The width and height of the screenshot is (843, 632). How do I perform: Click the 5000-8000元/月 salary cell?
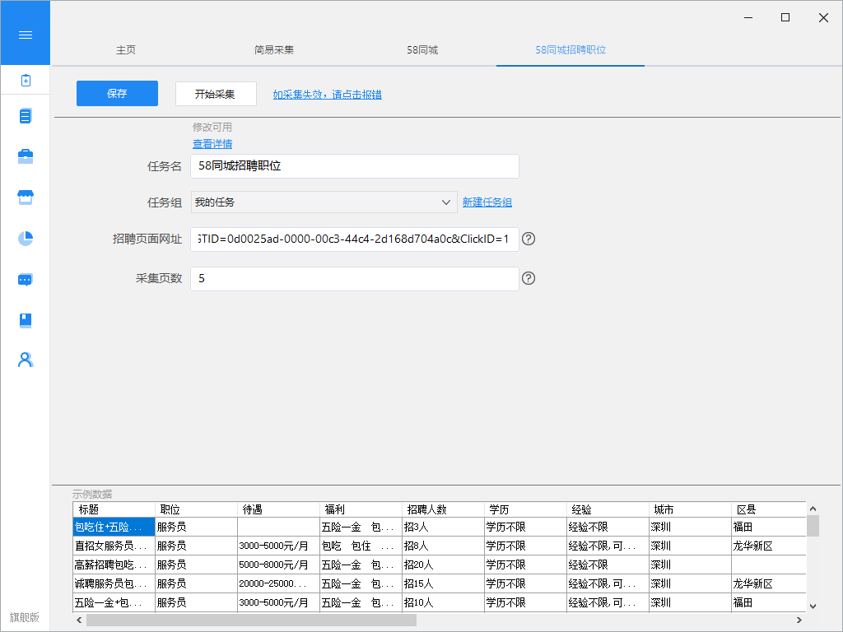(278, 565)
